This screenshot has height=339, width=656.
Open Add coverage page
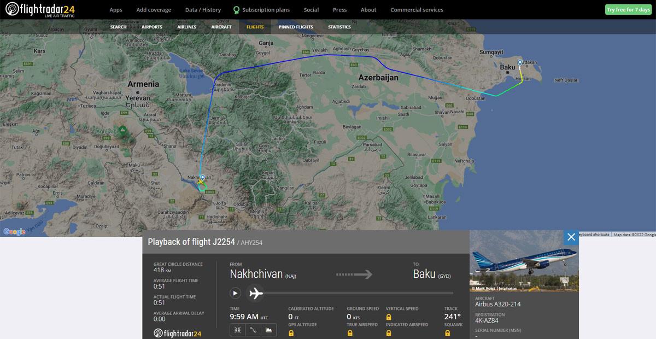[154, 10]
